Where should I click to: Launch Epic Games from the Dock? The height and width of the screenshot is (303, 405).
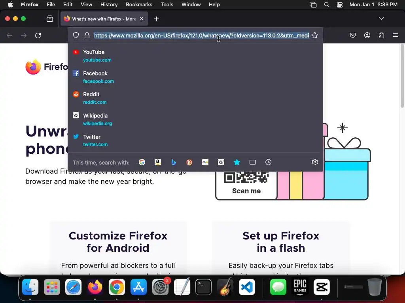click(x=300, y=287)
